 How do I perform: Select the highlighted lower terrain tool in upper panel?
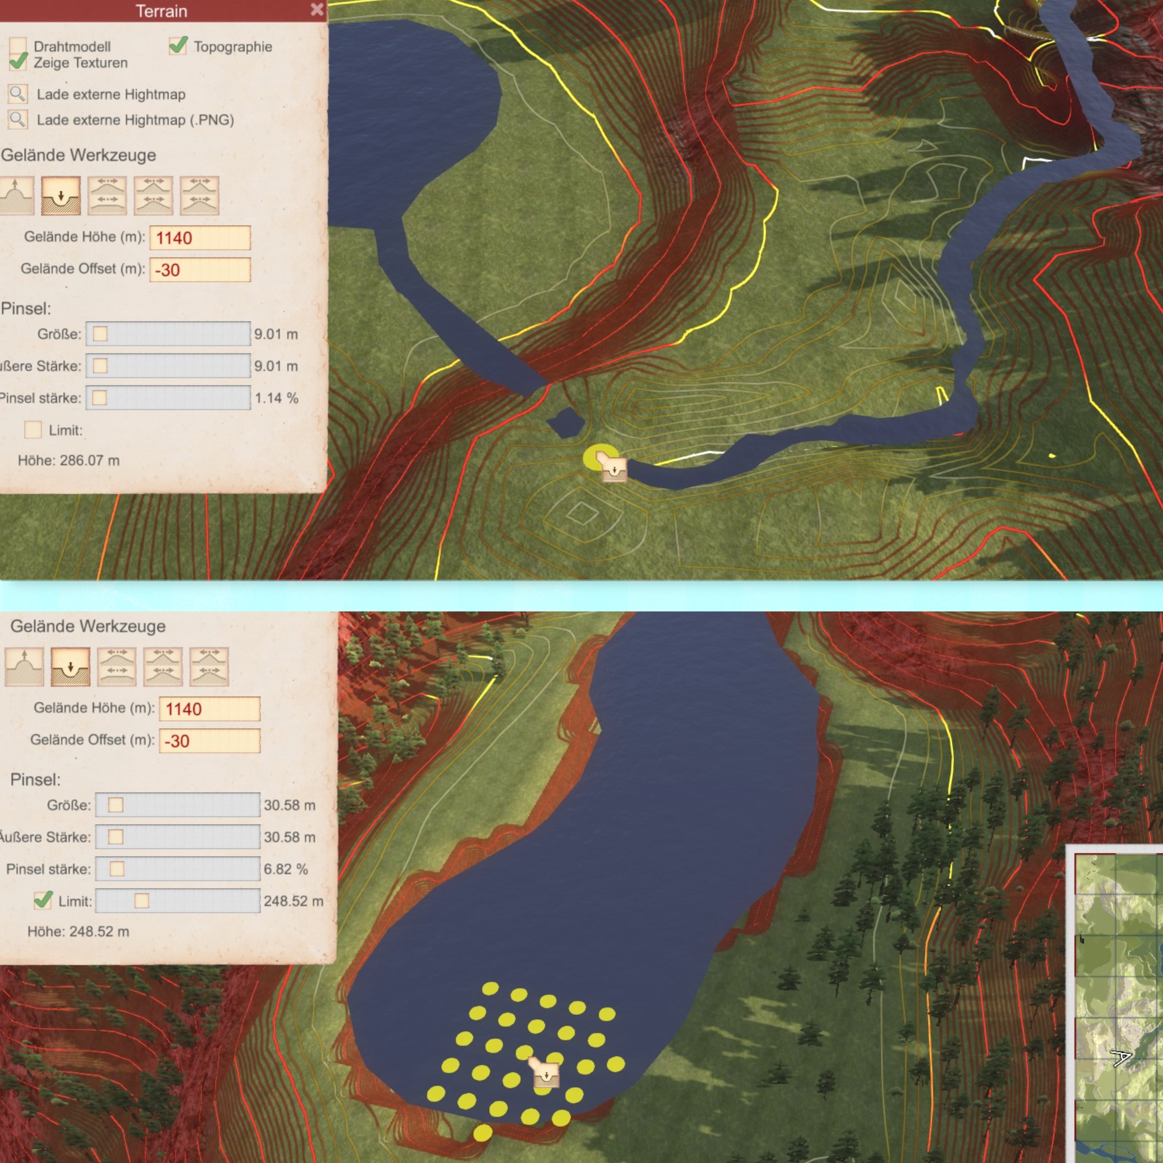[x=61, y=195]
